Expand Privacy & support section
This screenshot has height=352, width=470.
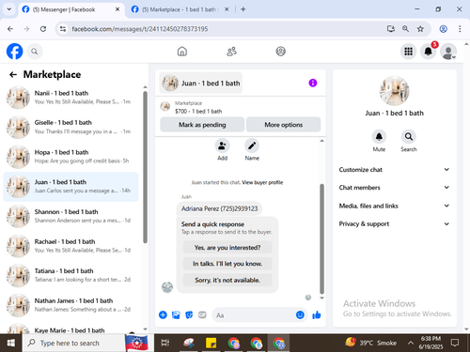[394, 223]
